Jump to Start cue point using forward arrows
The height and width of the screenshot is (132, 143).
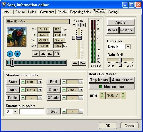click(x=40, y=82)
